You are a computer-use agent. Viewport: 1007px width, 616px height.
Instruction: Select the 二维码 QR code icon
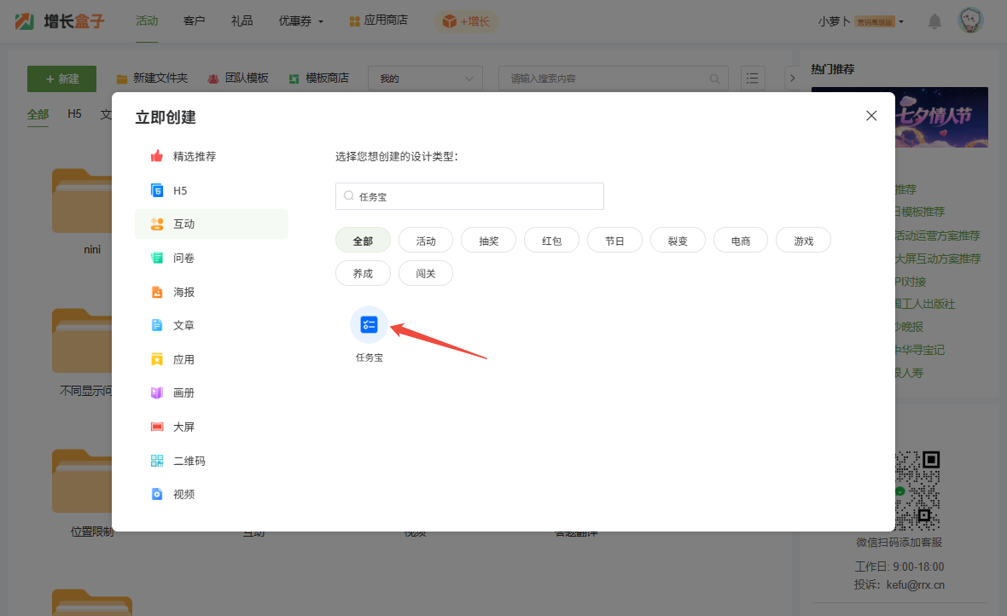point(157,461)
